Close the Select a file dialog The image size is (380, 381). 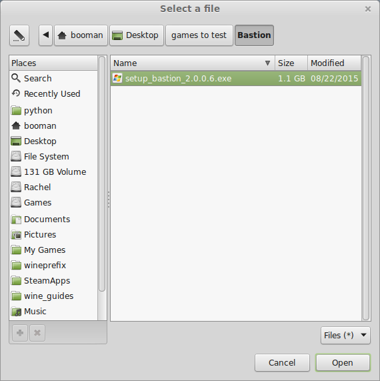click(368, 9)
